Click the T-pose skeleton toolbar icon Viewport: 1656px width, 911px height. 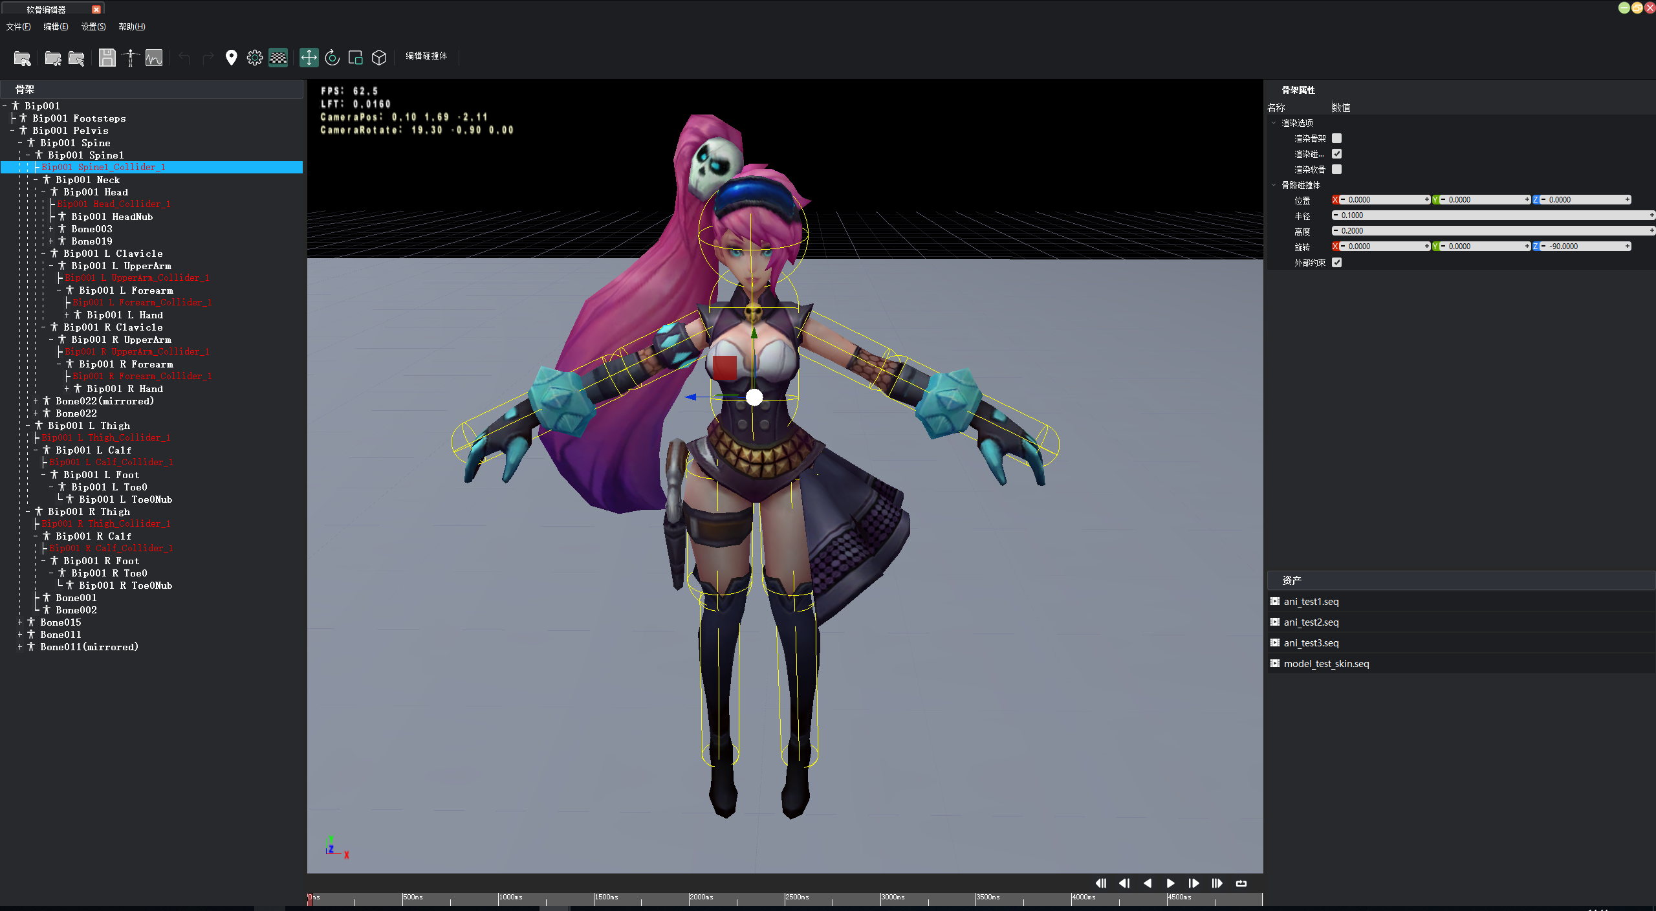(131, 58)
